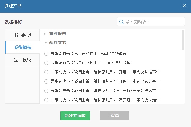Click the template name search field
The height and width of the screenshot is (127, 191).
[x=153, y=22]
